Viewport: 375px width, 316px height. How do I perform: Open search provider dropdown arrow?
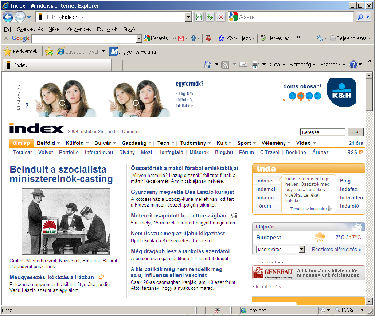(368, 17)
